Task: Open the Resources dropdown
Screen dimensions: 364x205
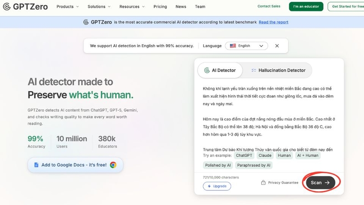Action: (132, 6)
